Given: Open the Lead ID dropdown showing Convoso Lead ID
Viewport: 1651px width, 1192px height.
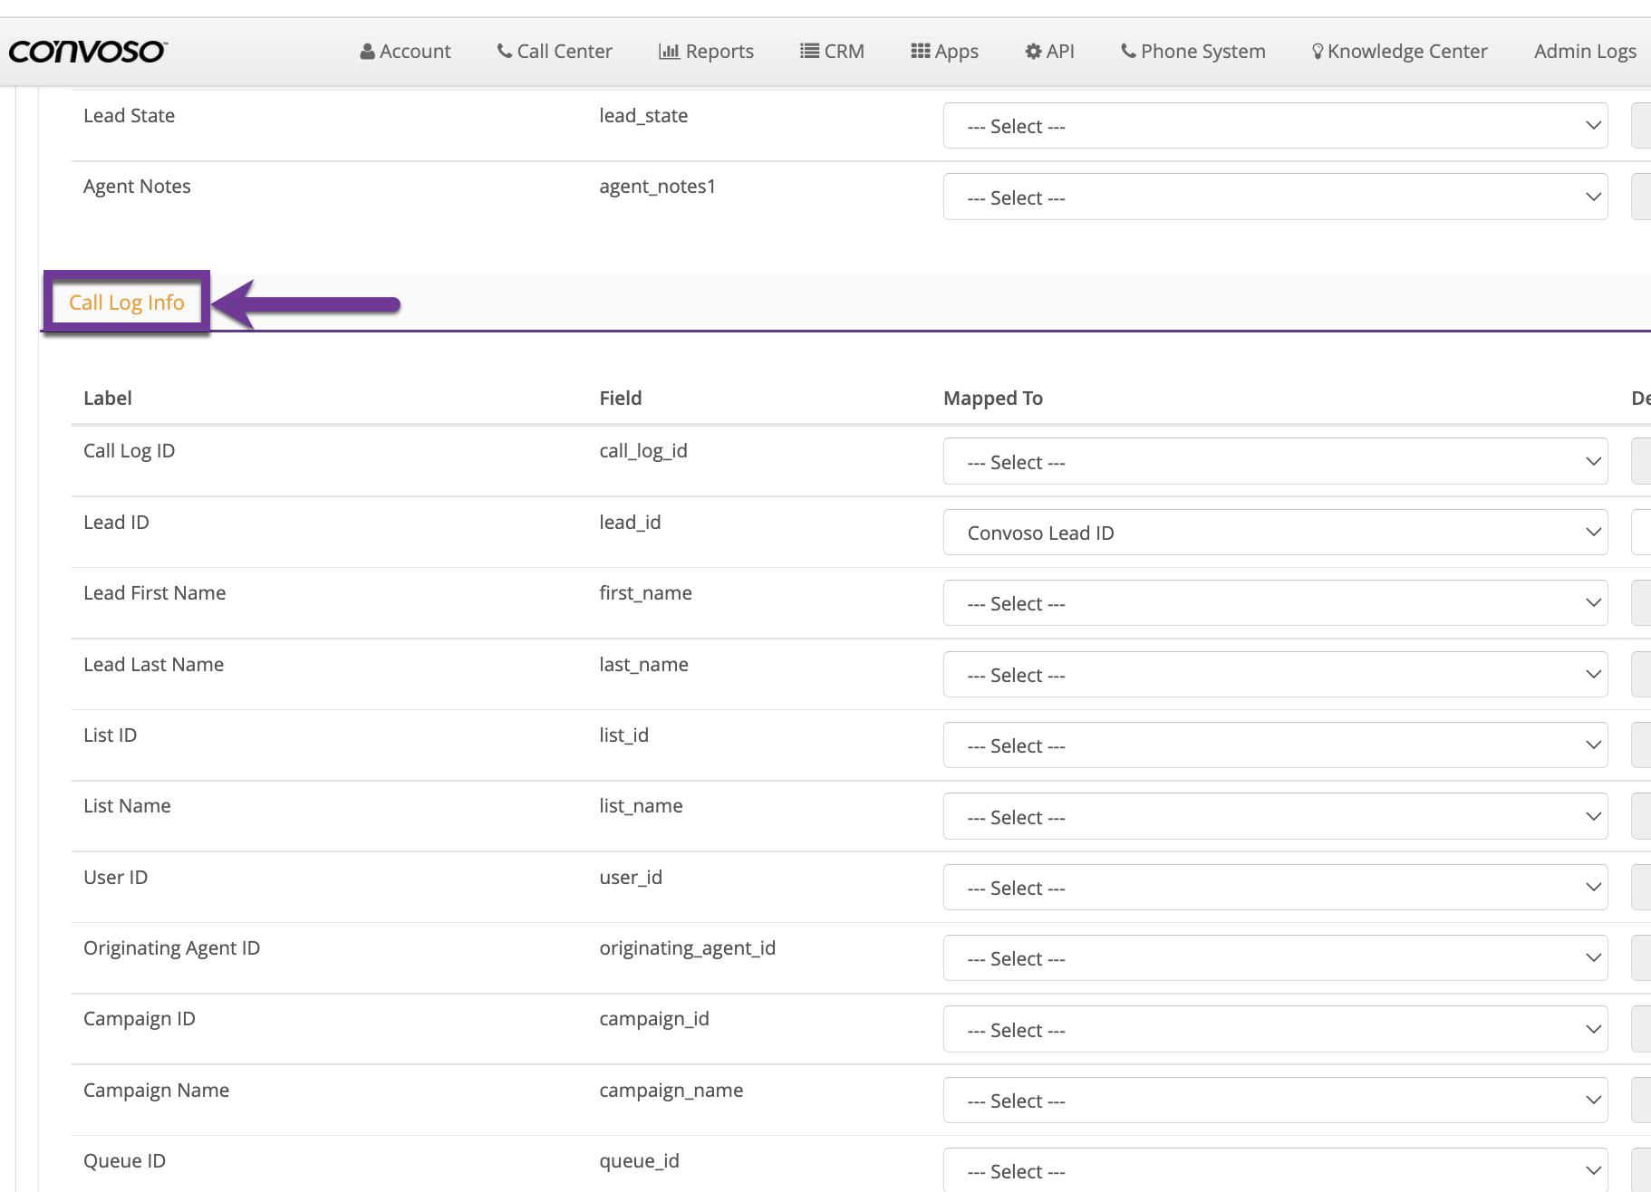Looking at the screenshot, I should pos(1275,533).
